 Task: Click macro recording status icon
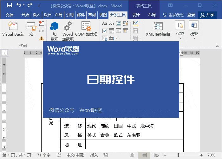(105, 155)
